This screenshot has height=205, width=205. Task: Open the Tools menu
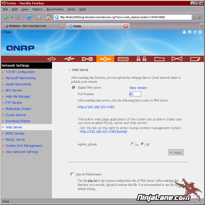click(x=71, y=9)
